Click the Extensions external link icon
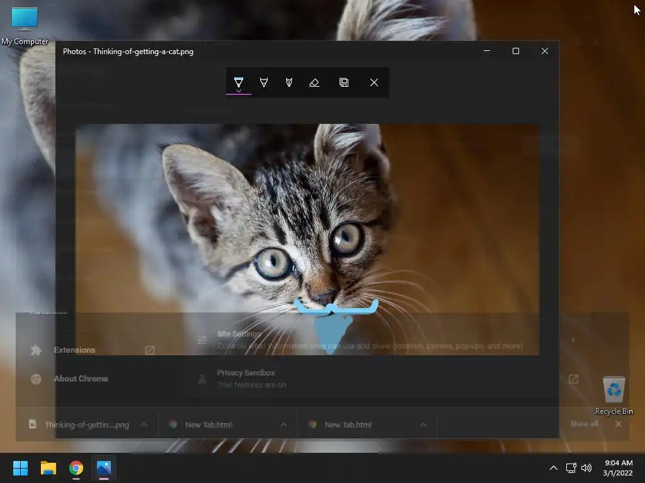This screenshot has height=483, width=645. click(150, 350)
